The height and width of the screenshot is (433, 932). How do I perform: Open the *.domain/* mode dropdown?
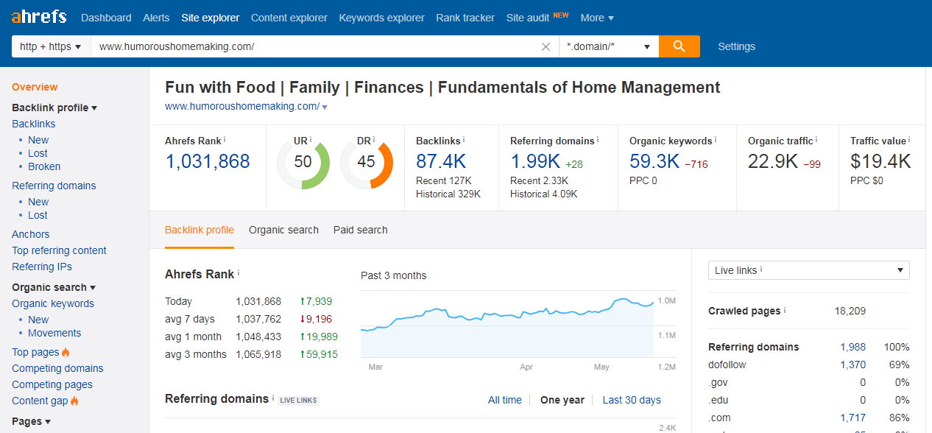[x=609, y=46]
